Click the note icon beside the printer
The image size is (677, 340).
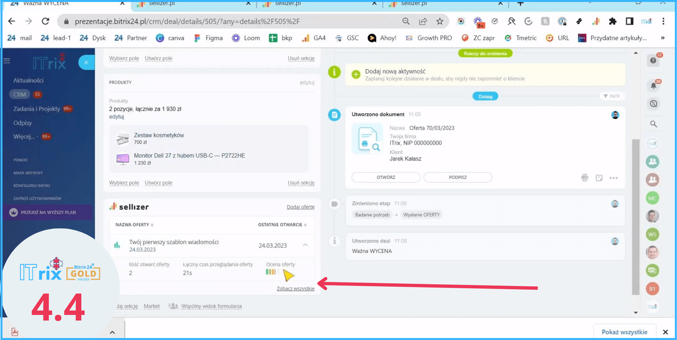coord(599,178)
